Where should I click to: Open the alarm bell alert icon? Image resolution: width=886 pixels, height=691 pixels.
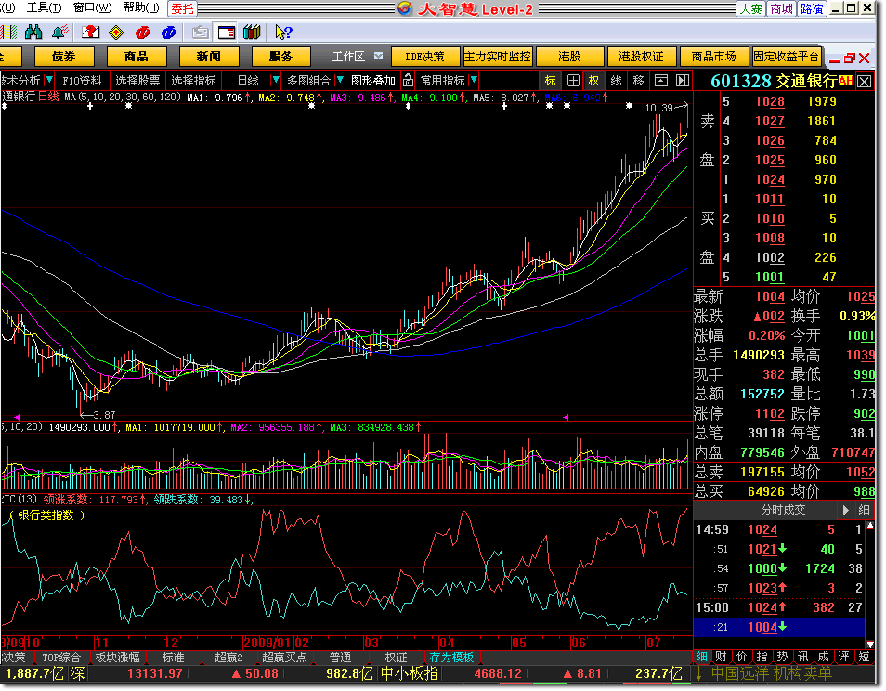tap(59, 33)
